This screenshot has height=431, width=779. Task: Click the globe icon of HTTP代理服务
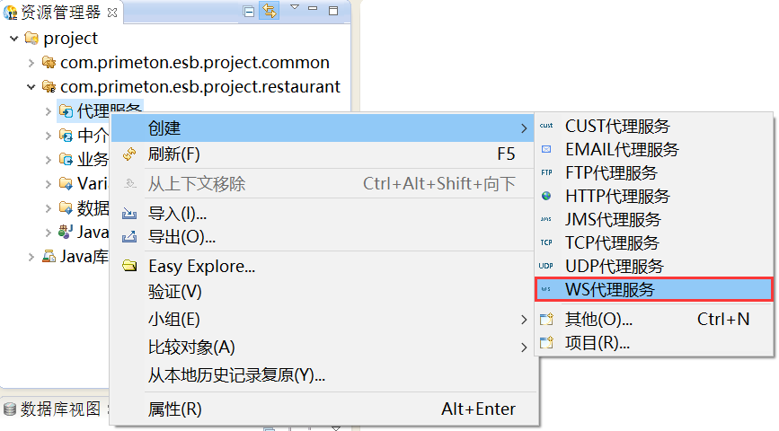pyautogui.click(x=546, y=196)
